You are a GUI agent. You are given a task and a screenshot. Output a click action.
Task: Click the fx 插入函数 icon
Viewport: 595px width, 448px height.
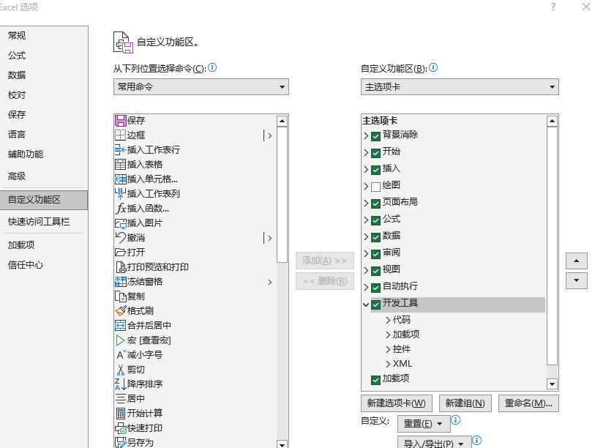click(x=120, y=209)
